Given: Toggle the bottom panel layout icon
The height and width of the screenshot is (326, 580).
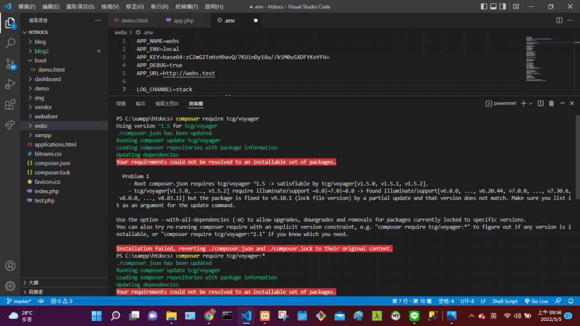Looking at the screenshot, I should point(493,6).
